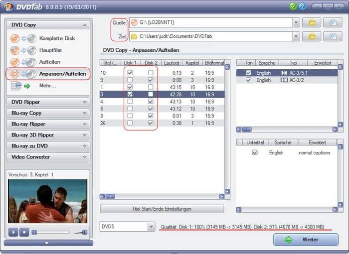Click the Bildformat column header
Image resolution: width=349 pixels, height=254 pixels.
click(x=214, y=63)
